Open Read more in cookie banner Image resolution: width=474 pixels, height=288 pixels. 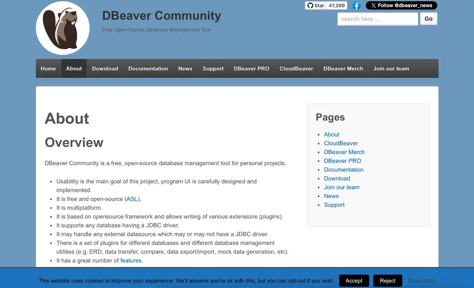point(422,280)
